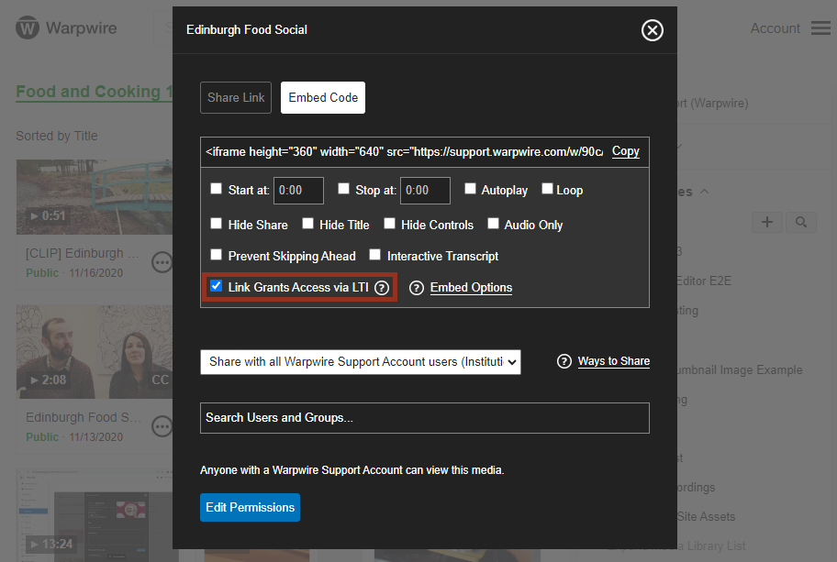Click the Search Users and Groups field
837x562 pixels.
[424, 418]
